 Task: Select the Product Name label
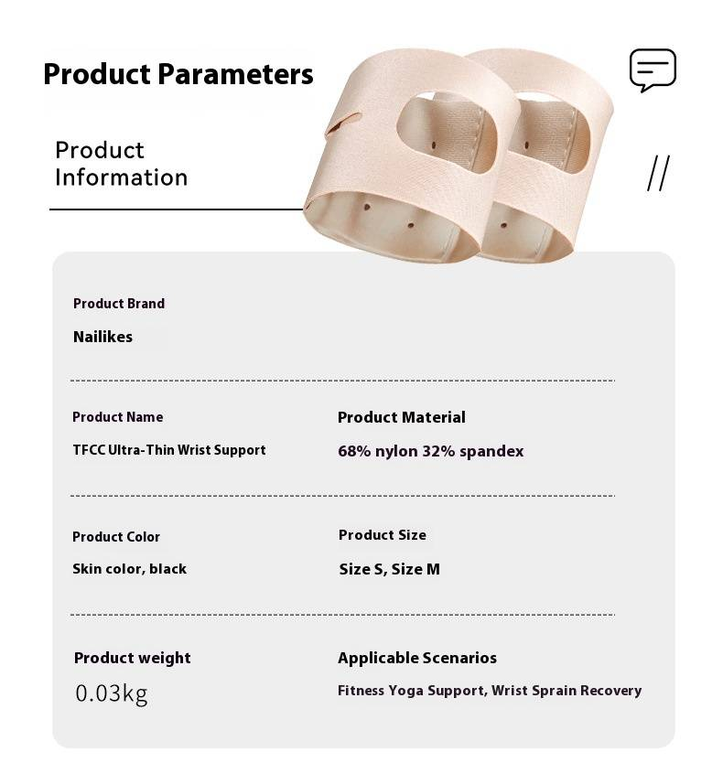pyautogui.click(x=118, y=417)
